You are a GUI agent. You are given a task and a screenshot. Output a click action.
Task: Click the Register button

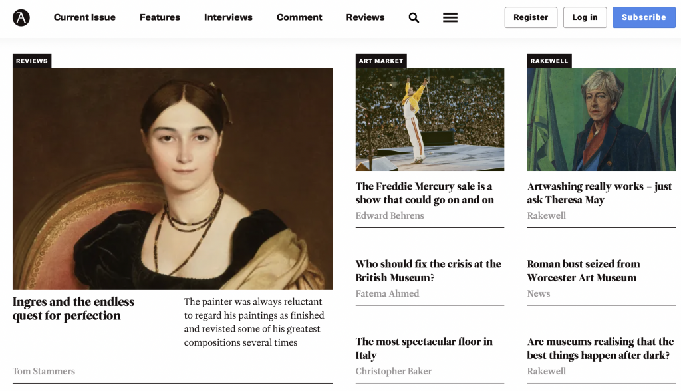point(531,17)
